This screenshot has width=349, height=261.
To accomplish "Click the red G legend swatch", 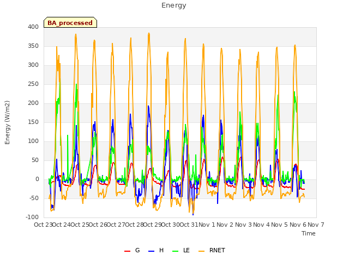I will [x=127, y=251].
